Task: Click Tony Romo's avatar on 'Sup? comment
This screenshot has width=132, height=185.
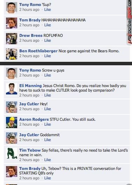Action: coord(12,8)
